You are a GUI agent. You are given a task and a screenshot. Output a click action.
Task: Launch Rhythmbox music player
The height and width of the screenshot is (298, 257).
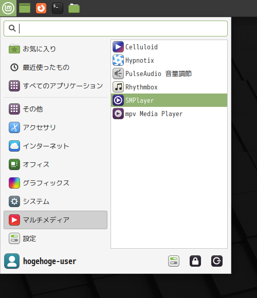[x=169, y=87]
